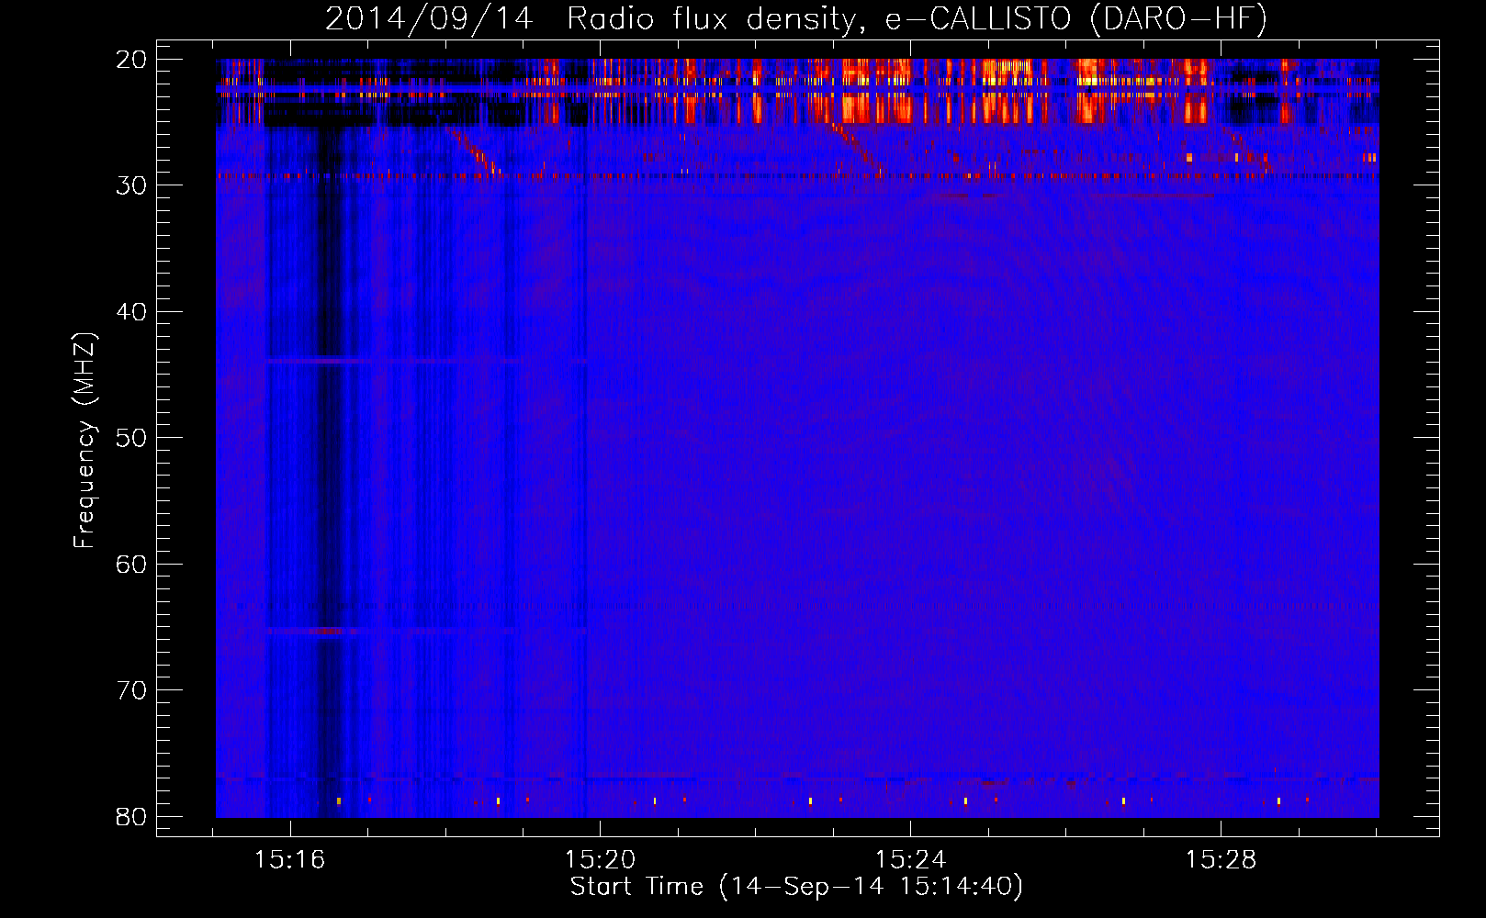This screenshot has height=918, width=1486.
Task: Click the 70 frequency tick label
Action: 132,690
